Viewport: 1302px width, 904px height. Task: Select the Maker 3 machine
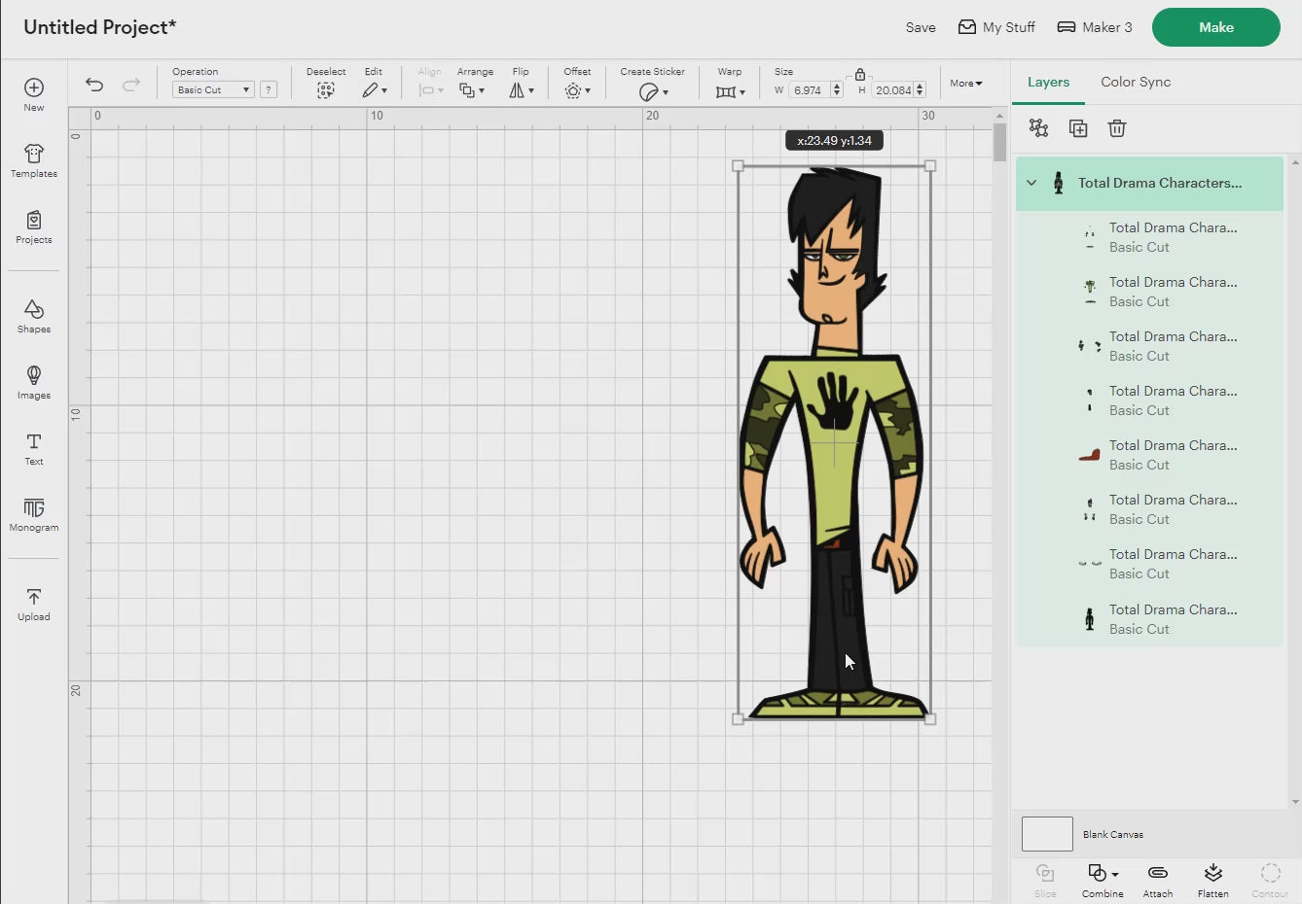(1095, 27)
